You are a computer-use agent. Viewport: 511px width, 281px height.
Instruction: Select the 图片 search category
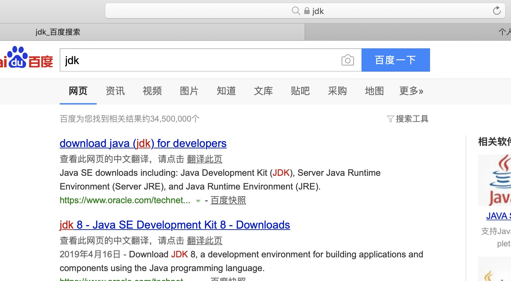[189, 91]
